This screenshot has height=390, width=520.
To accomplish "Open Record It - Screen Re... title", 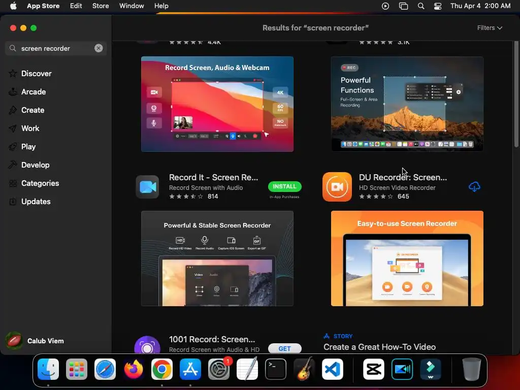I will point(213,177).
